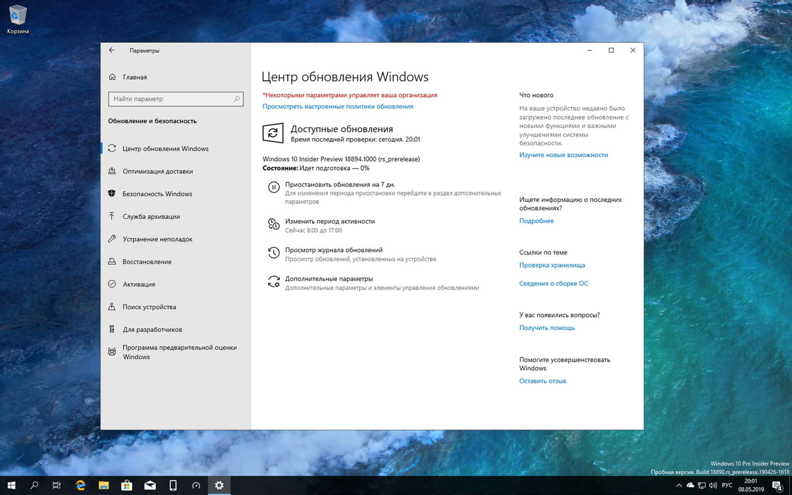Open Восстановление recovery section icon

(112, 261)
